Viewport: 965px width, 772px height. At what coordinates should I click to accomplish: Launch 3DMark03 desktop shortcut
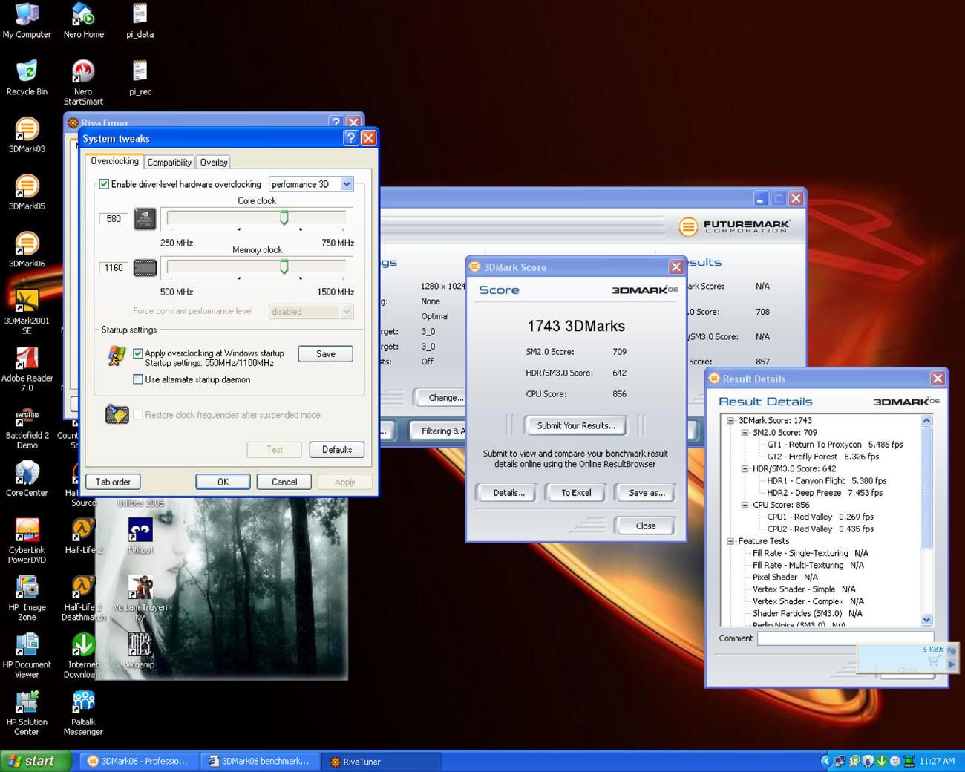click(x=27, y=135)
